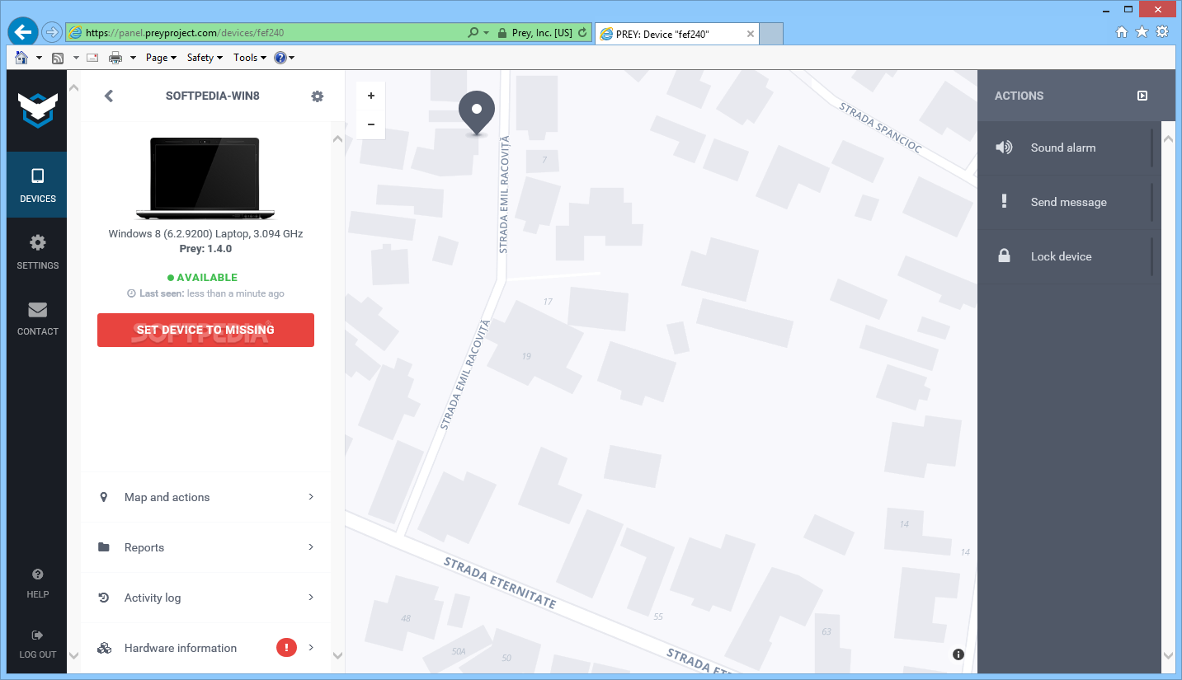
Task: Open the Tools menu
Action: pos(250,58)
